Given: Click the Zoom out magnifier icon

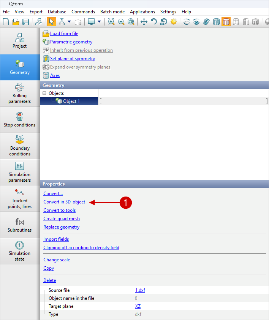Looking at the screenshot, I should 121,22.
